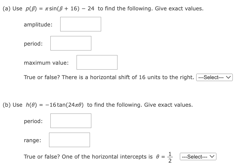Click the dropdown chevron beside horizontal shift statement
Image resolution: width=248 pixels, height=167 pixels.
[x=229, y=77]
